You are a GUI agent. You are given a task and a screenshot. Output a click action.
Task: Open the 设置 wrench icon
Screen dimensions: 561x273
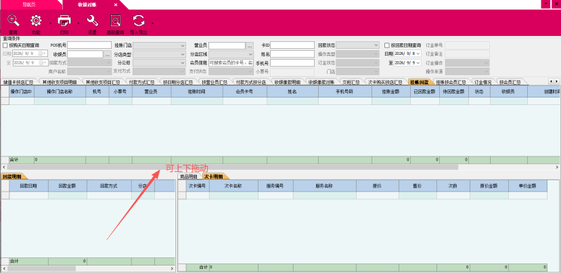coord(92,20)
